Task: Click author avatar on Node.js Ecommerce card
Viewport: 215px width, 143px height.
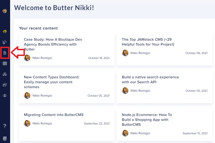Action: pyautogui.click(x=125, y=133)
